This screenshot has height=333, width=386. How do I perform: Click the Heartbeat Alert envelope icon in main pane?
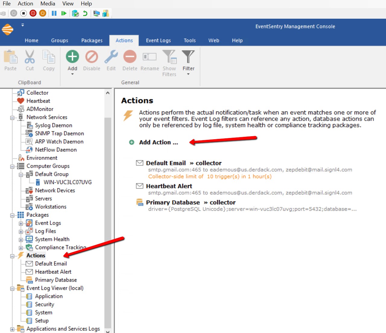[x=140, y=186]
